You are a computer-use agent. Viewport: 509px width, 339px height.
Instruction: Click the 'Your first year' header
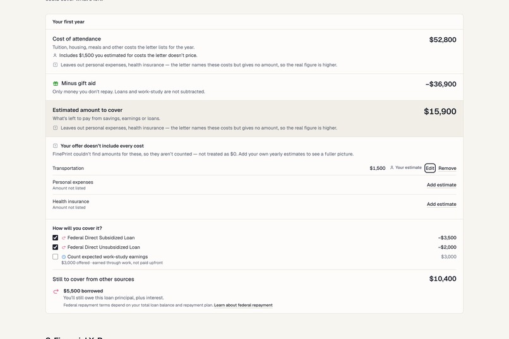pyautogui.click(x=68, y=21)
